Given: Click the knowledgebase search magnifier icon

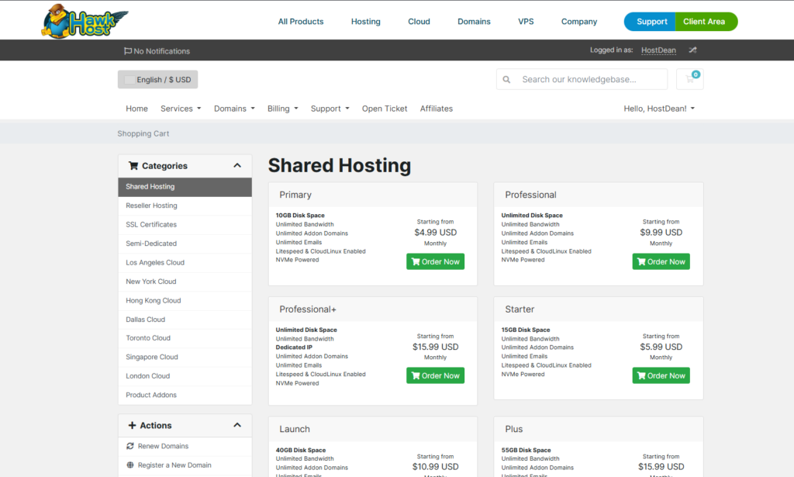Looking at the screenshot, I should coord(507,79).
